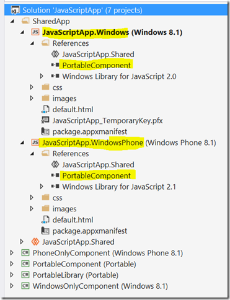Click the solution icon for JavaScriptApp
Viewport: 230px width, 300px height.
click(x=15, y=10)
